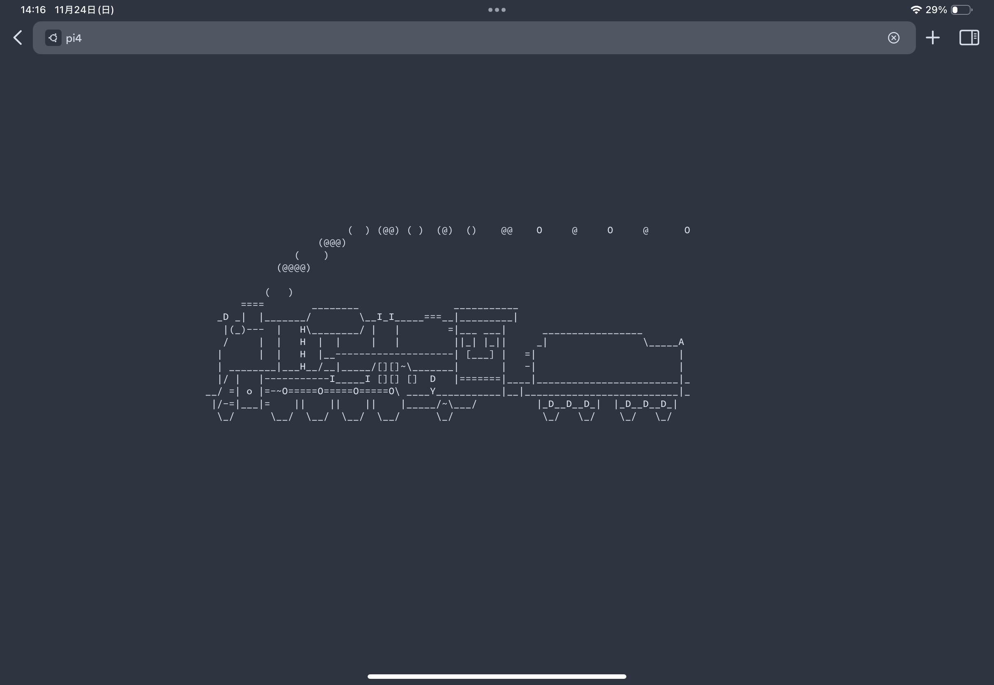
Task: Add a new terminal tab with plus
Action: [x=932, y=38]
